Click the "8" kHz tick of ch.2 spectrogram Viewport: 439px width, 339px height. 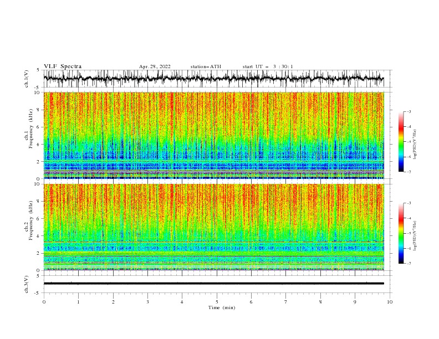pyautogui.click(x=39, y=202)
